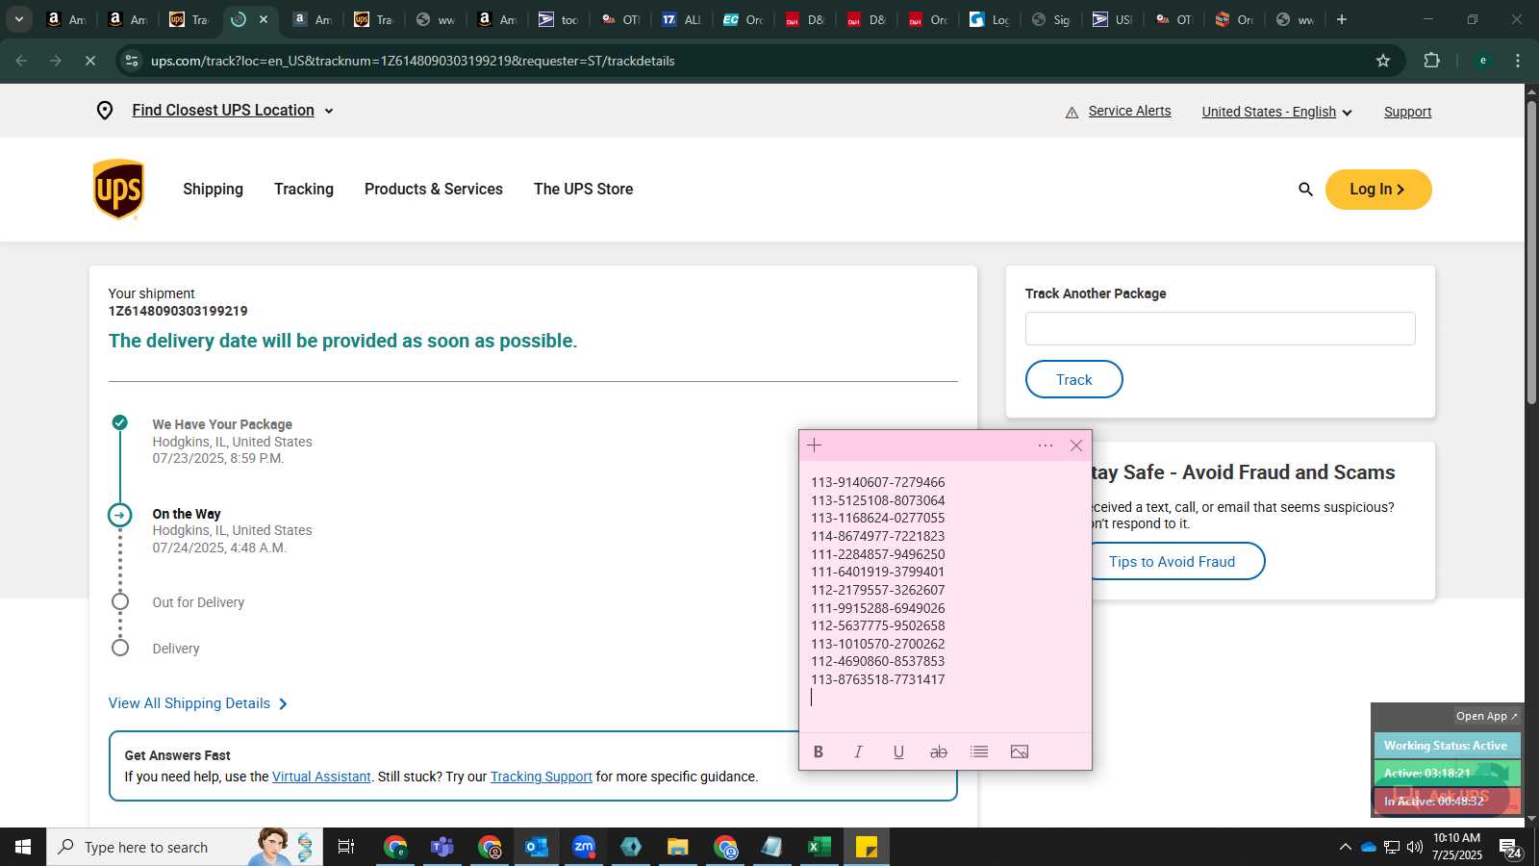Open the browser extensions puzzle icon
The width and height of the screenshot is (1539, 866).
pyautogui.click(x=1431, y=61)
